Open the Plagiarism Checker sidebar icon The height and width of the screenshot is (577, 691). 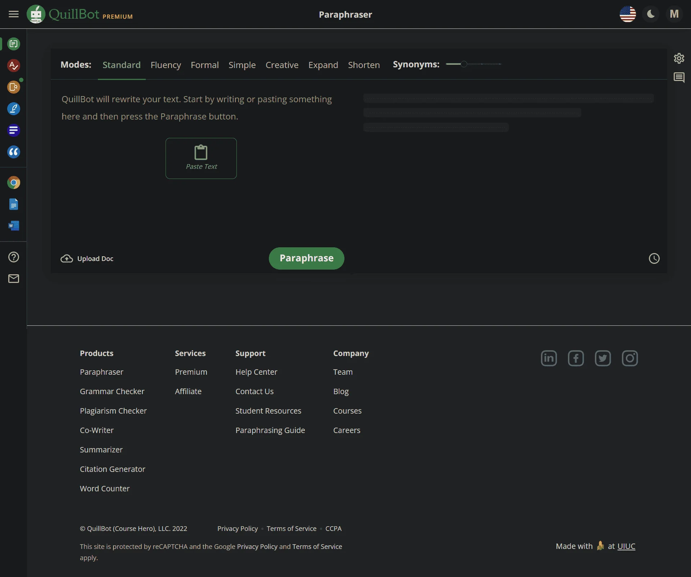pyautogui.click(x=14, y=87)
